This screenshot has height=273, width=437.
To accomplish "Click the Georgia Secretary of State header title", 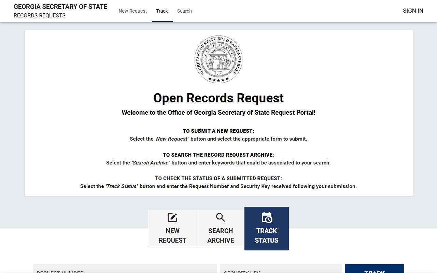I will click(x=60, y=6).
